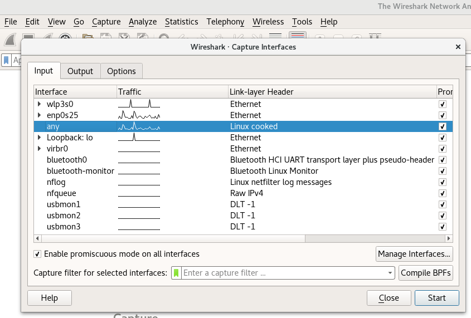The width and height of the screenshot is (471, 318).
Task: Open the Statistics menu
Action: (x=181, y=22)
